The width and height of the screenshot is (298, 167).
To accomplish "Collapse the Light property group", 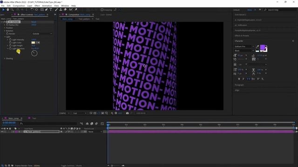I will [x=5, y=37].
